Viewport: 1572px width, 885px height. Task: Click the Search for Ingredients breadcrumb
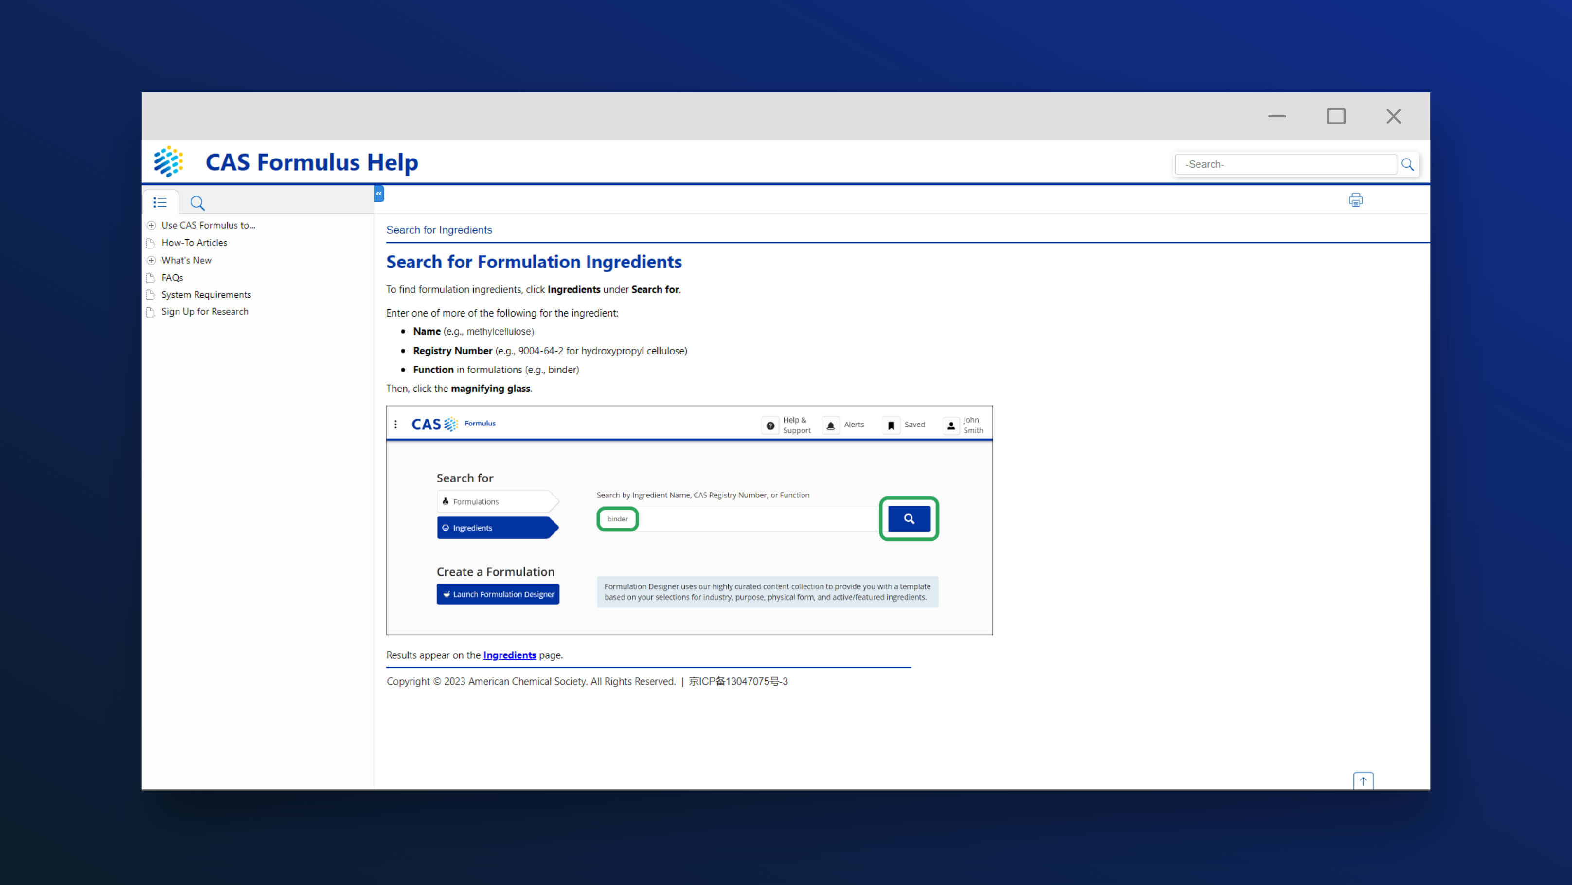pos(439,230)
